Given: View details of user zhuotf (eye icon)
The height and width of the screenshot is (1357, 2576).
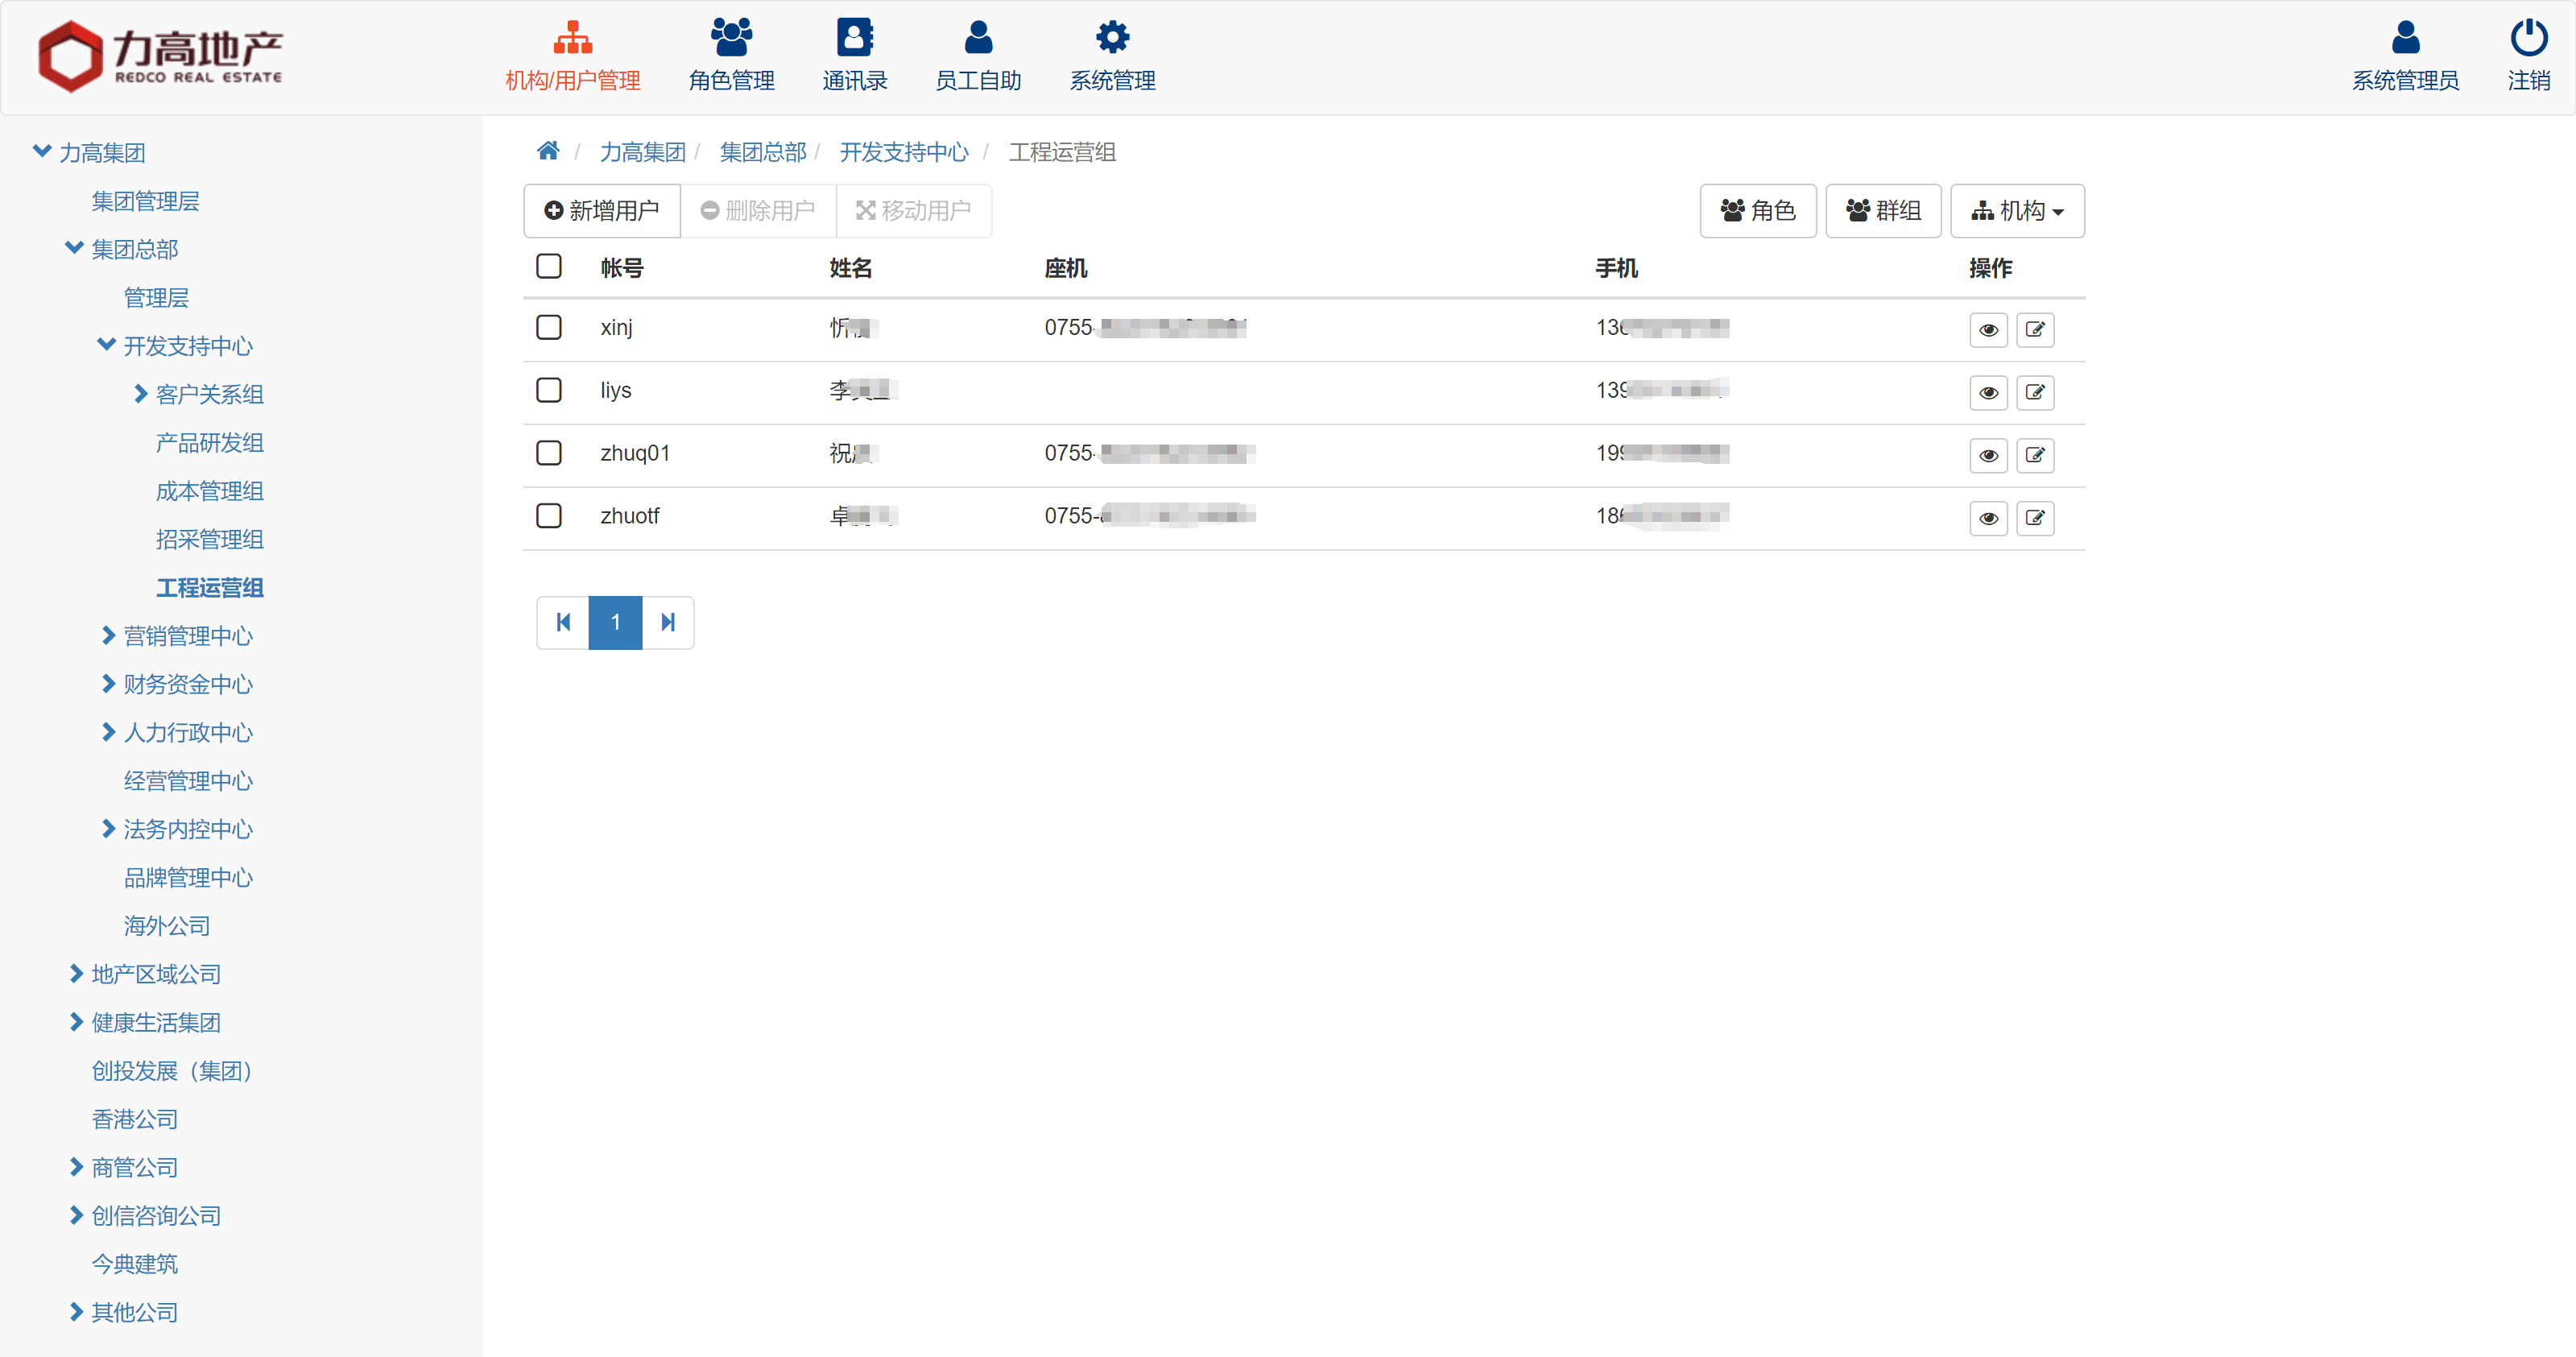Looking at the screenshot, I should pos(1988,519).
